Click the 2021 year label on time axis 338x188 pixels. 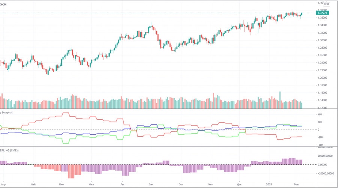(270, 185)
